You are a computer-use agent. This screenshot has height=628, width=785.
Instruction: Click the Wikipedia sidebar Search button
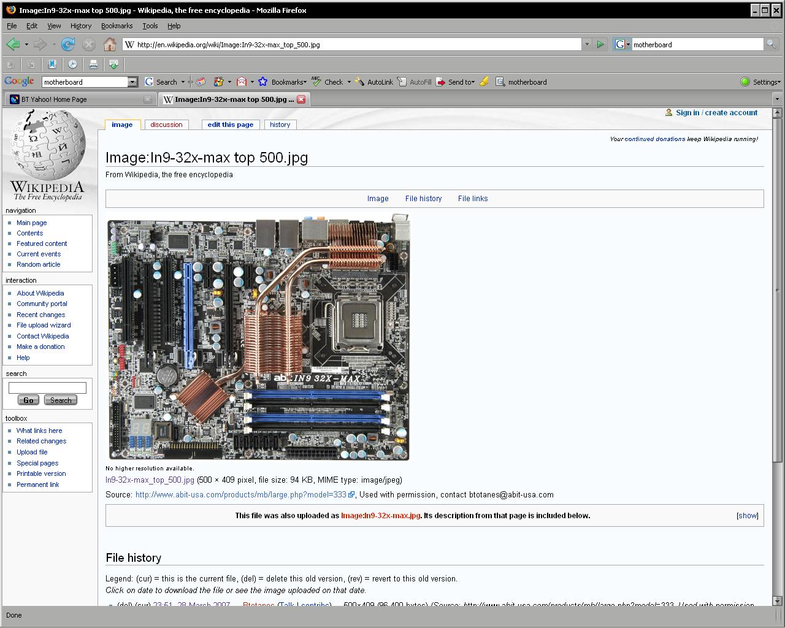[x=61, y=400]
